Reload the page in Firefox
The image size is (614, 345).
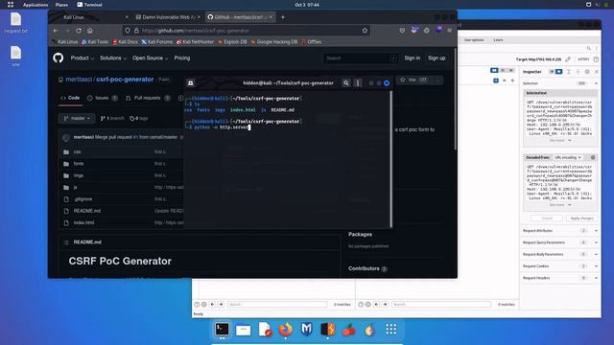tap(79, 31)
